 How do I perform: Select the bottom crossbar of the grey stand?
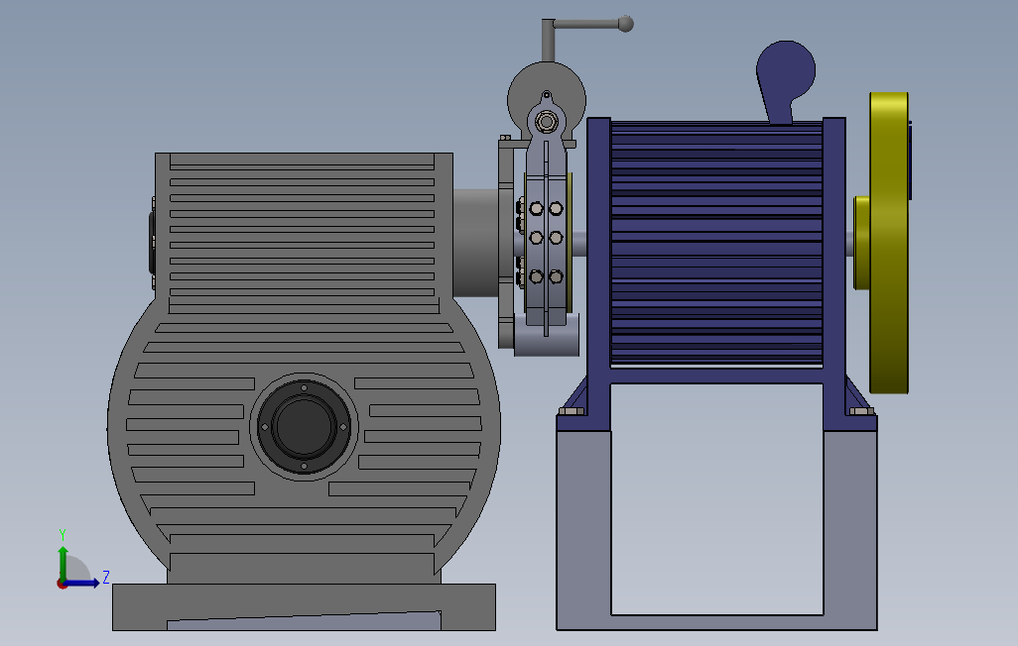tap(716, 622)
